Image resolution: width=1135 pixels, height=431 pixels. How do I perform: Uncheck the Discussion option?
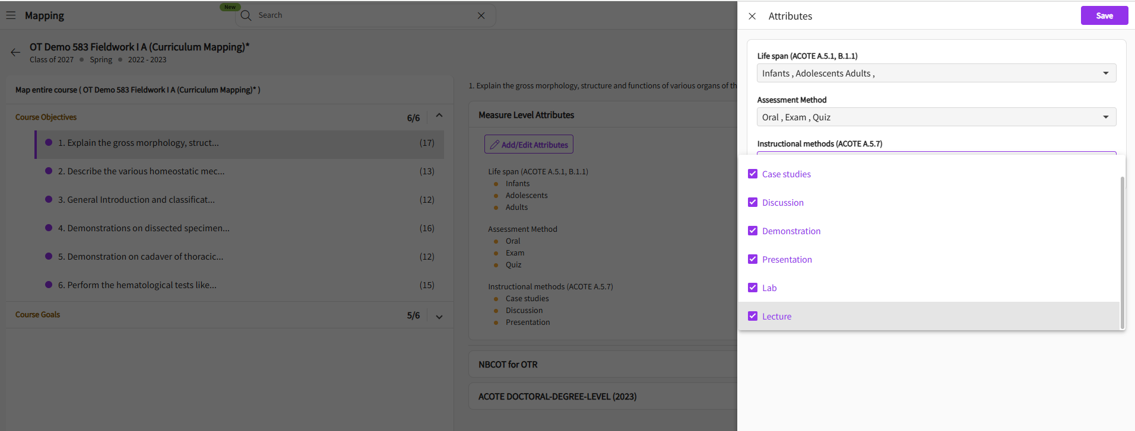(753, 202)
